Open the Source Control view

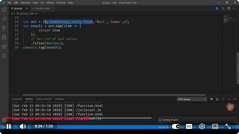(x=4, y=28)
